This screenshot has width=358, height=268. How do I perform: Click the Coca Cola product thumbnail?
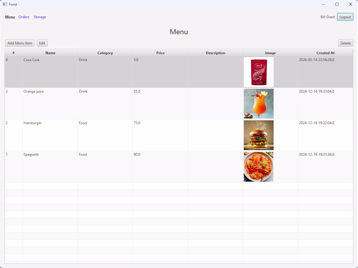(x=258, y=72)
